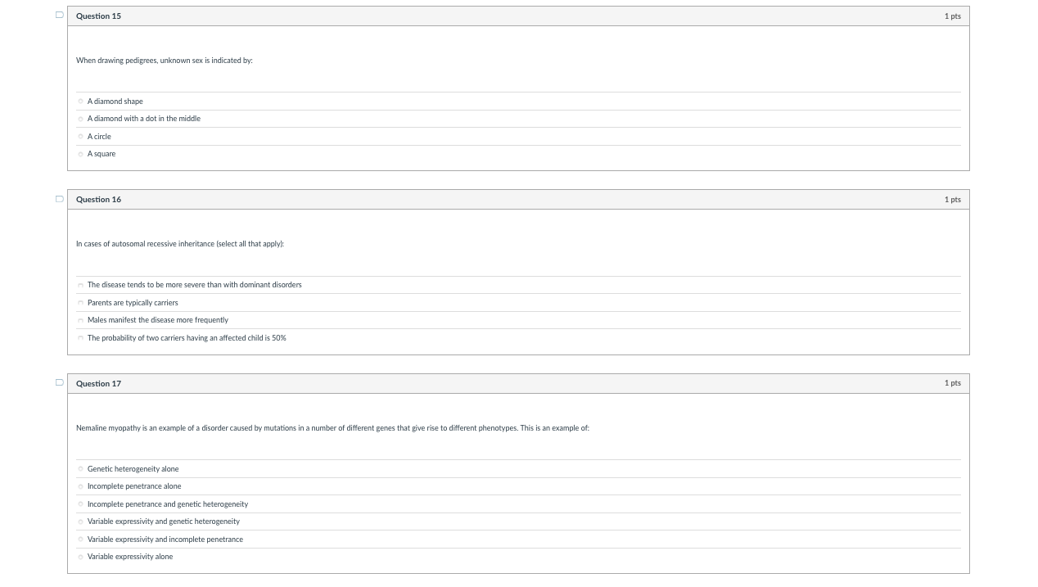
Task: Flag Question 16 for review
Action: click(59, 199)
